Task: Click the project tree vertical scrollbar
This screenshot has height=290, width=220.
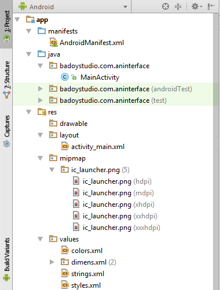Action: tap(216, 152)
